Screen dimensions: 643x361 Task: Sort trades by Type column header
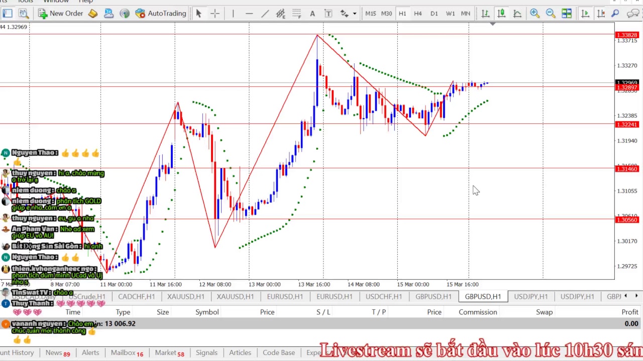coord(123,312)
